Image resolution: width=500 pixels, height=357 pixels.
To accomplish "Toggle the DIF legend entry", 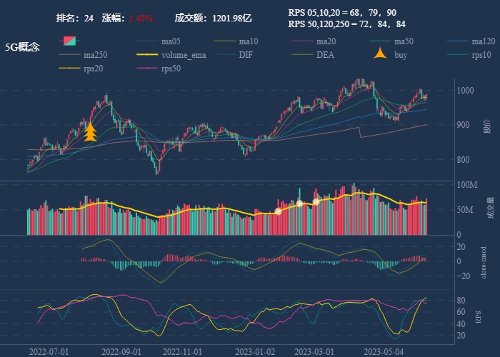I will [245, 55].
